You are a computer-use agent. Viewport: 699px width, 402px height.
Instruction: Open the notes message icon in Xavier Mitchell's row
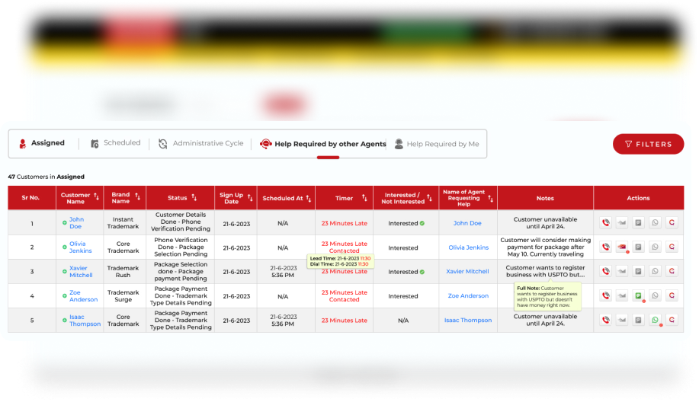[x=639, y=271]
